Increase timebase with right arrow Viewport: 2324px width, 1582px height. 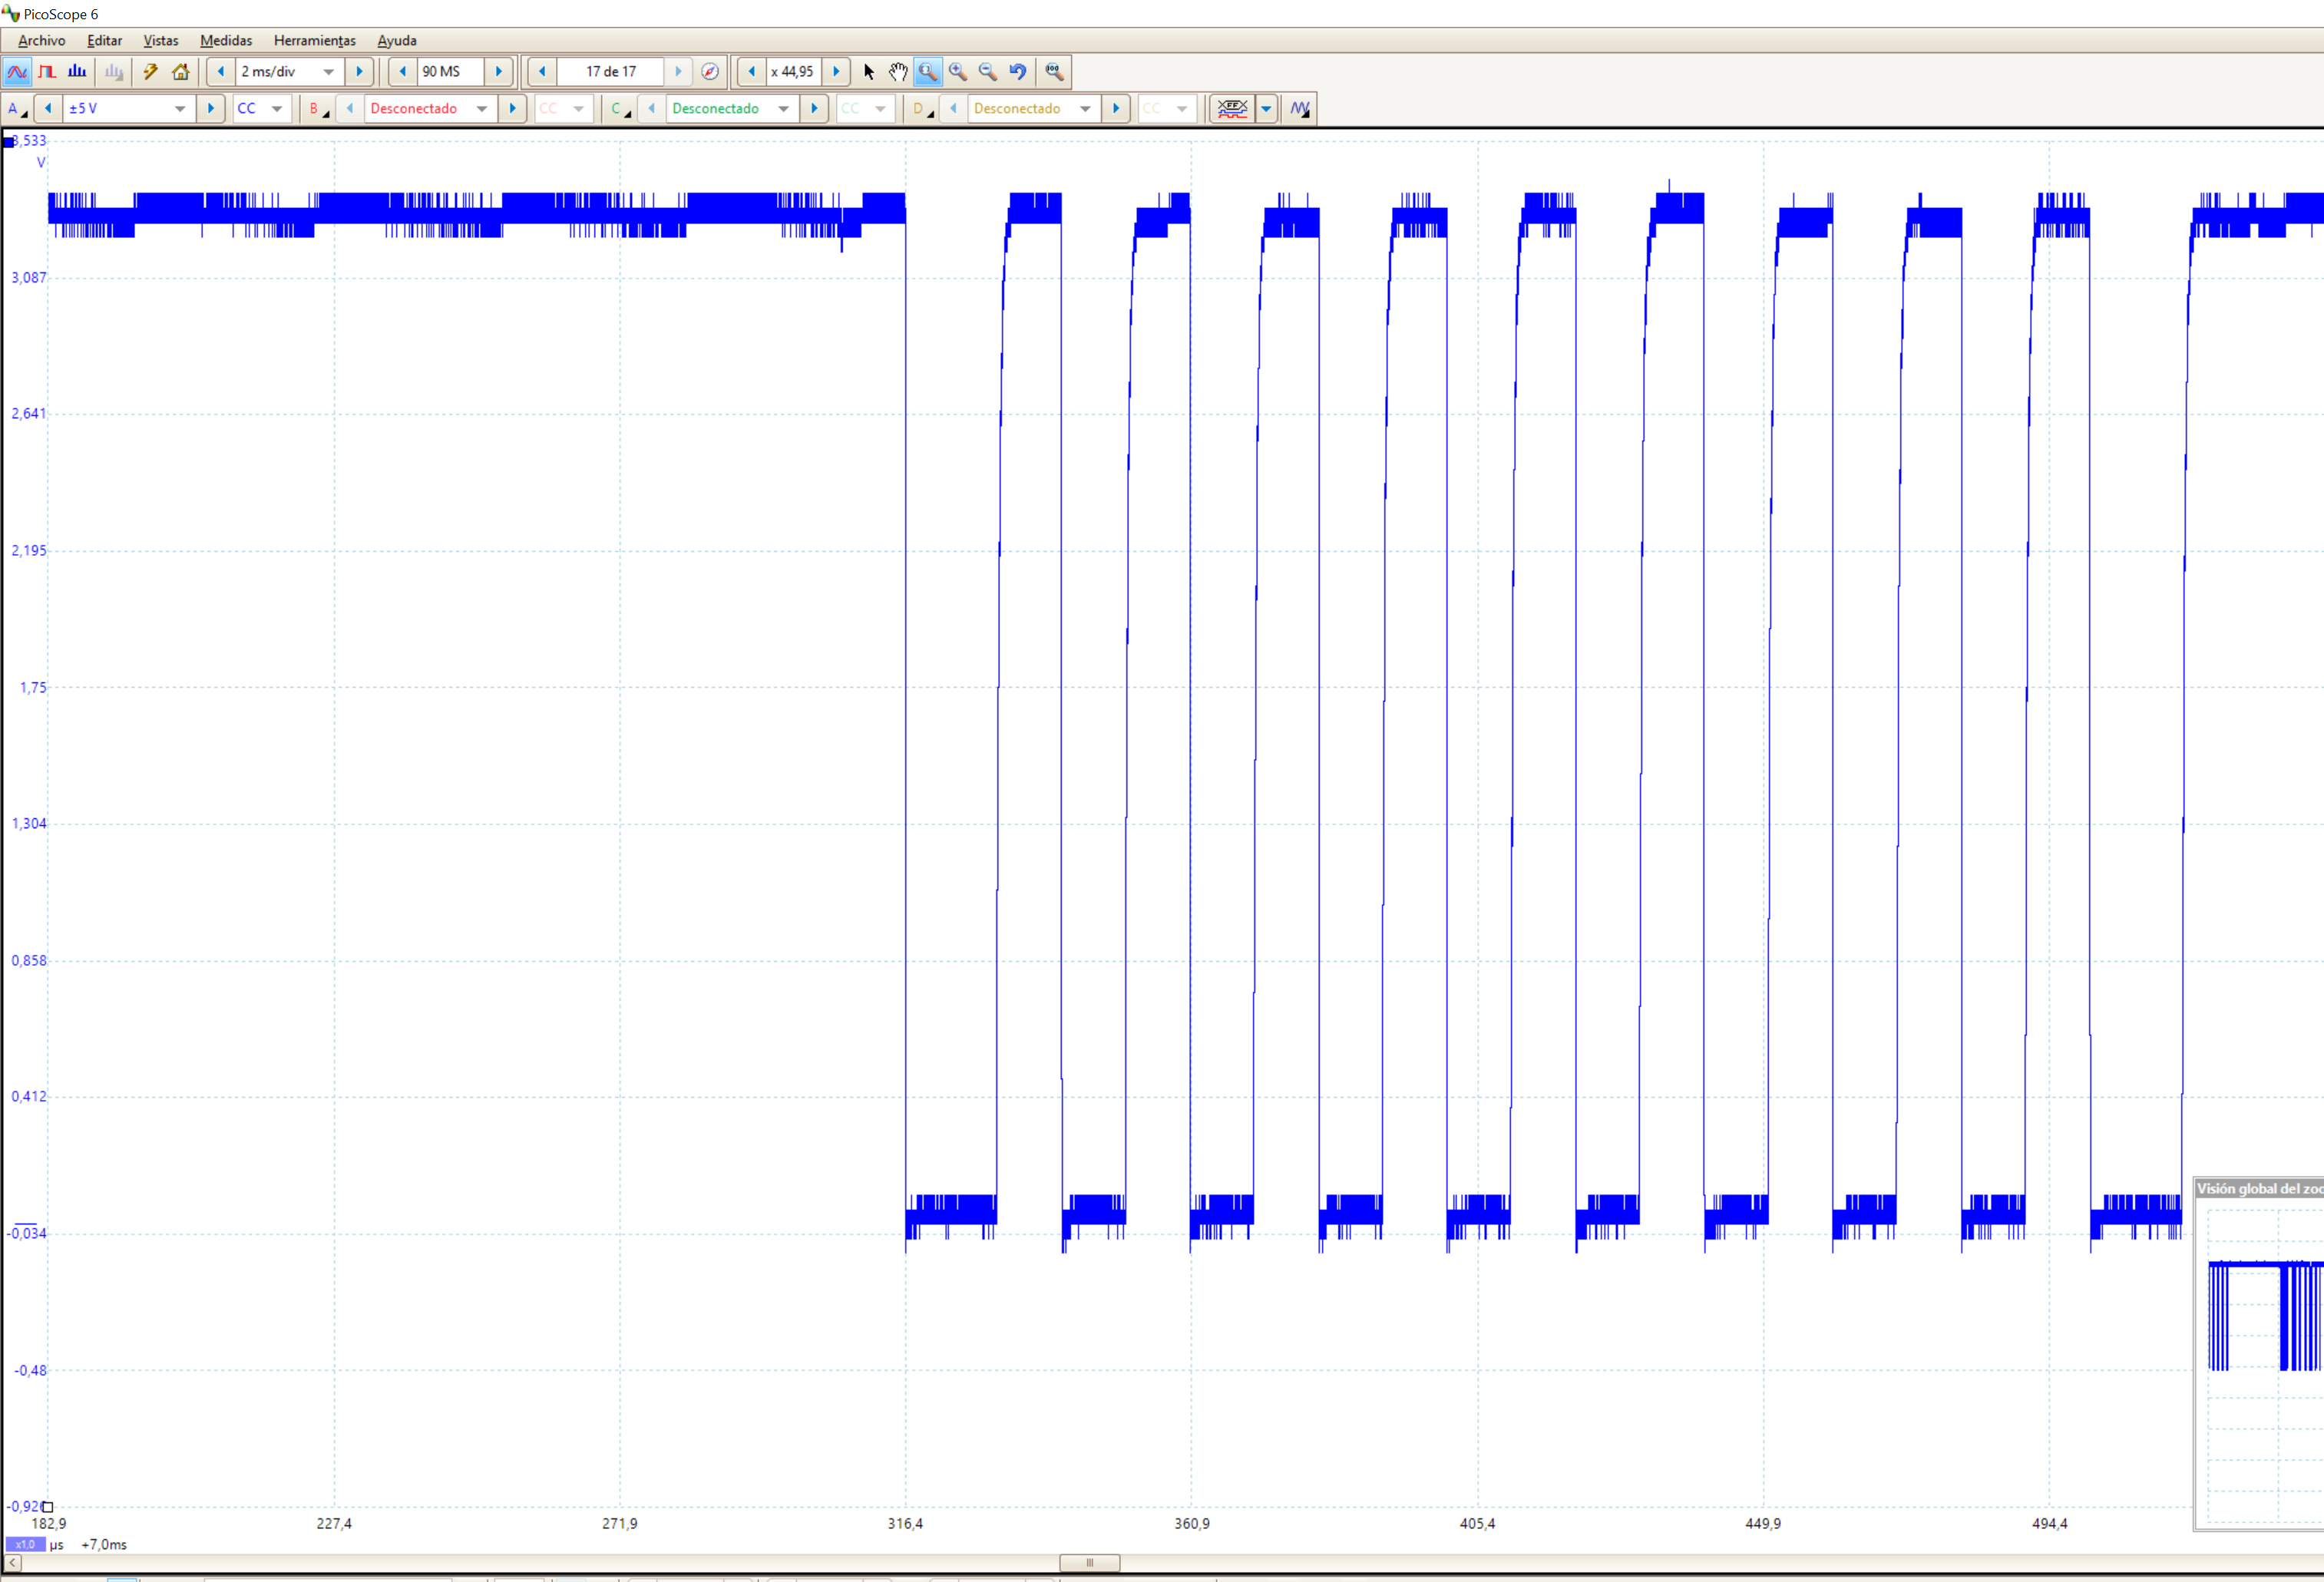point(360,72)
